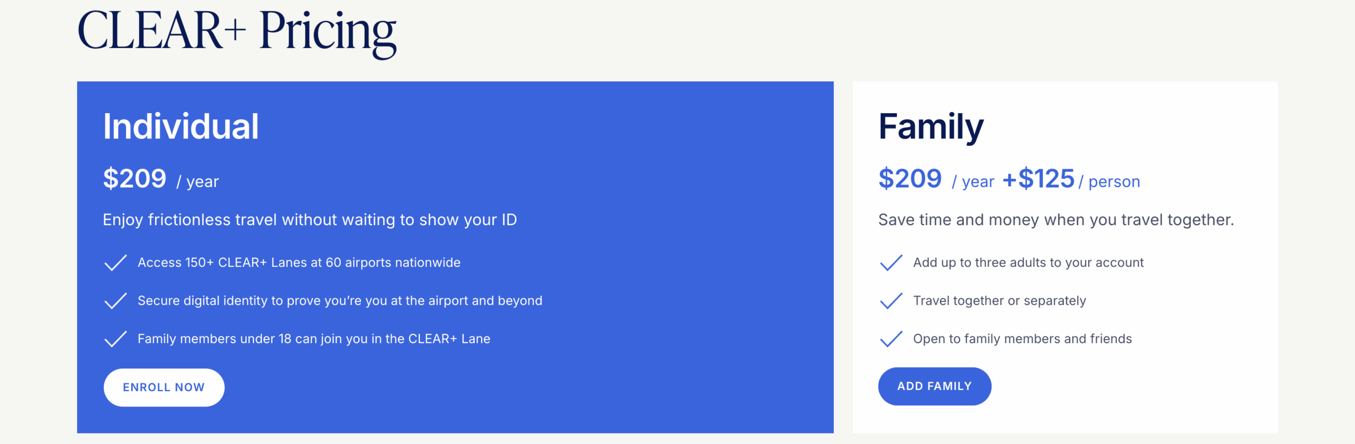This screenshot has width=1355, height=444.
Task: Click the CLEAR+ Pricing page heading
Action: click(x=237, y=32)
